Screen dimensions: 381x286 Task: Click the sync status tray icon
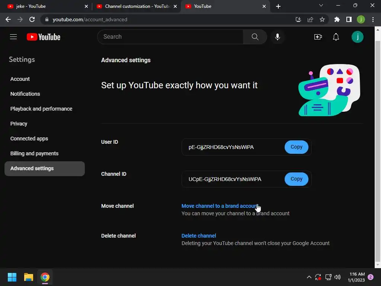pyautogui.click(x=318, y=277)
